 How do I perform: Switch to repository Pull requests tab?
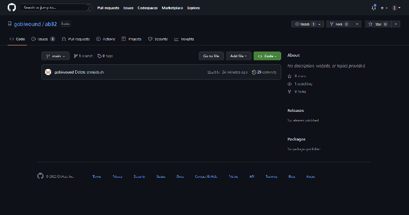pyautogui.click(x=76, y=39)
